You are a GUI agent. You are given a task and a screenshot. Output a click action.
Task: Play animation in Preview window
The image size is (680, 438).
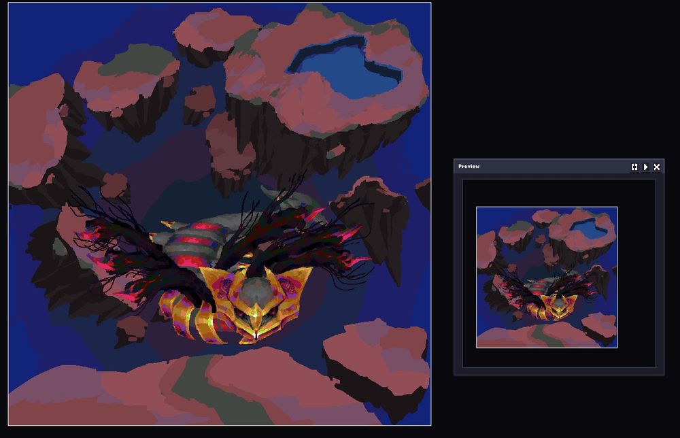click(646, 167)
